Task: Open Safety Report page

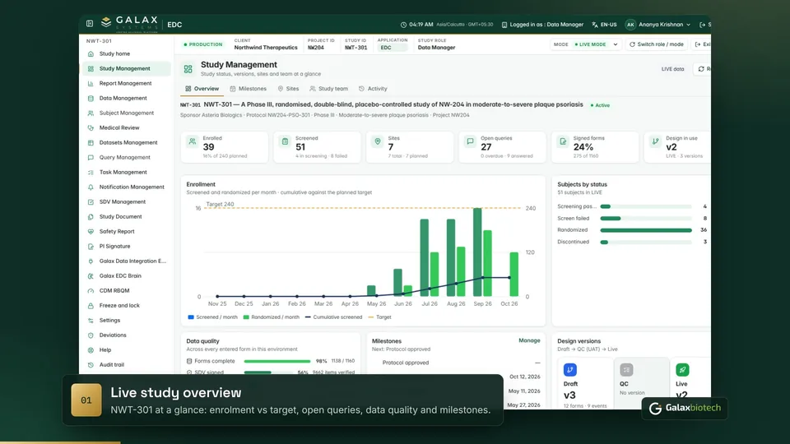Action: pyautogui.click(x=127, y=232)
